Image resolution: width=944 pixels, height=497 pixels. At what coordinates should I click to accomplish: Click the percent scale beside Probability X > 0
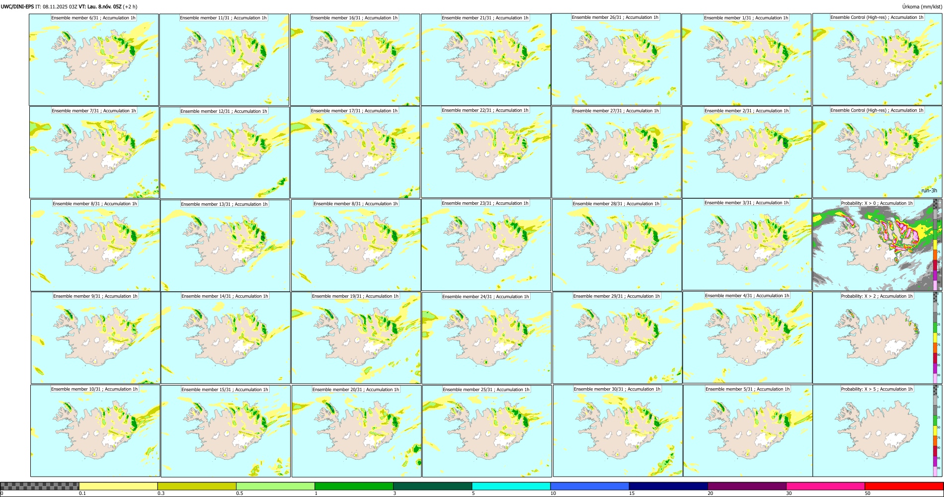938,245
